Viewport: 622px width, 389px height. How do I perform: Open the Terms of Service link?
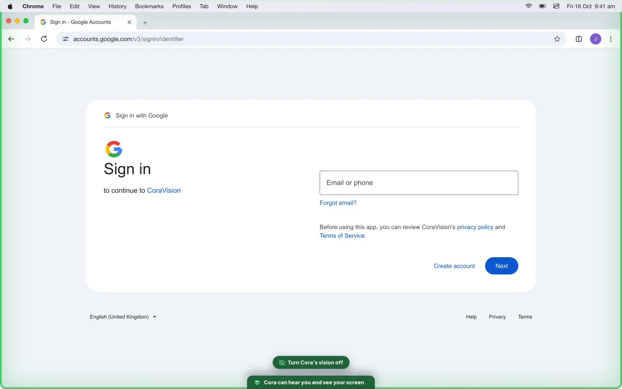pos(342,236)
